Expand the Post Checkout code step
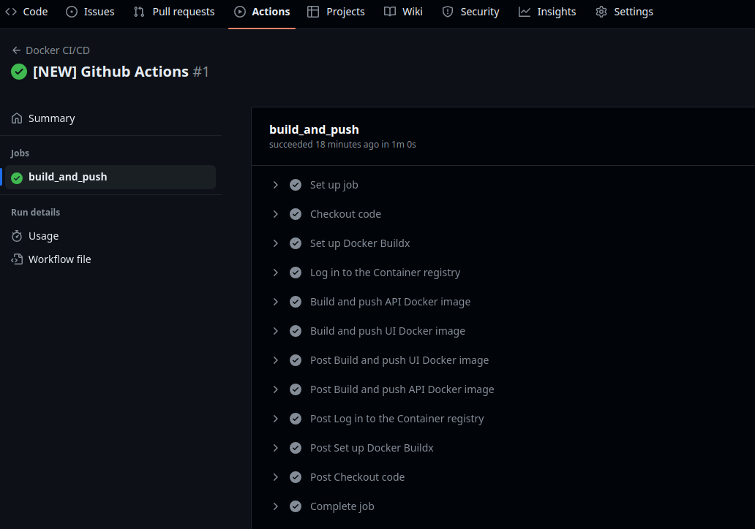Viewport: 755px width, 529px height. pos(275,477)
